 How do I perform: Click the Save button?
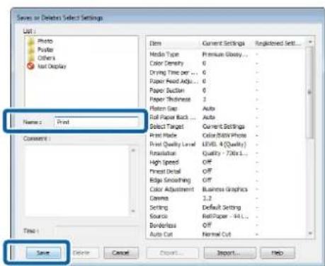pyautogui.click(x=43, y=253)
